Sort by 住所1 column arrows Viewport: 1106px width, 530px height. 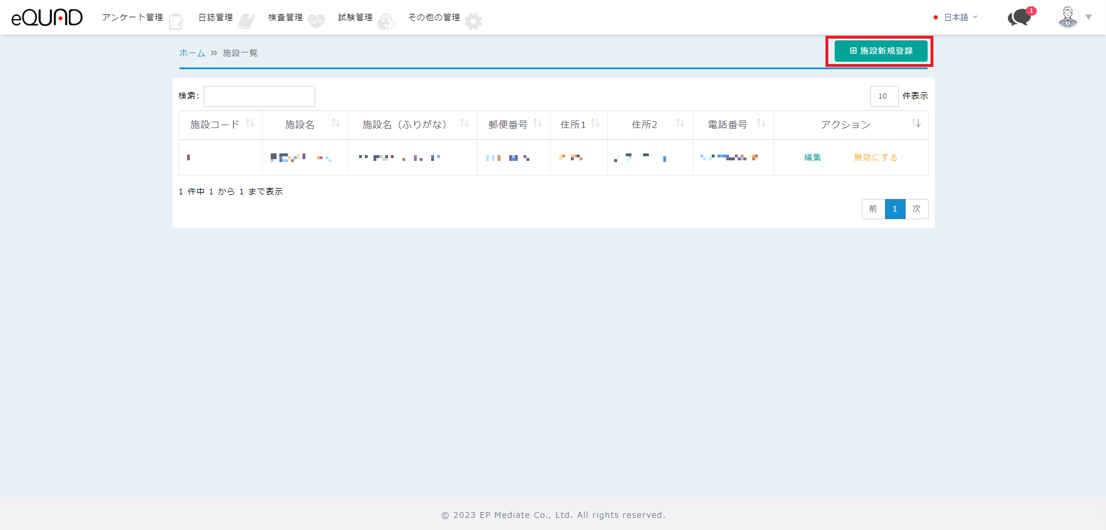595,124
